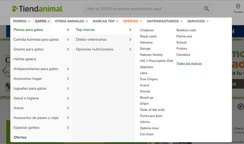Select Purina one brand
The height and width of the screenshot is (144, 244).
click(184, 36)
